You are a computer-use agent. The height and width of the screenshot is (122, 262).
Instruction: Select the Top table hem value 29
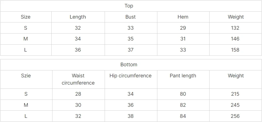pos(183,28)
